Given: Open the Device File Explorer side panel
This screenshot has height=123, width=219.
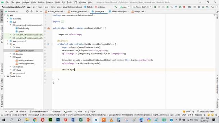Looking at the screenshot, I should coord(217,85).
